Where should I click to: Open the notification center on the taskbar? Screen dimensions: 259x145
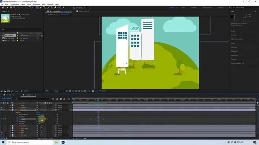[x=255, y=142]
